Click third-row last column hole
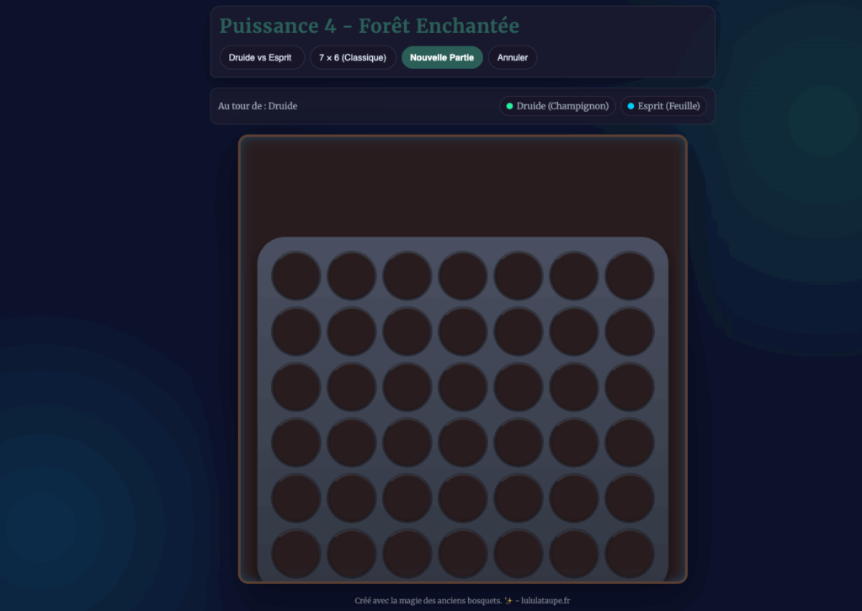862x611 pixels. 630,387
